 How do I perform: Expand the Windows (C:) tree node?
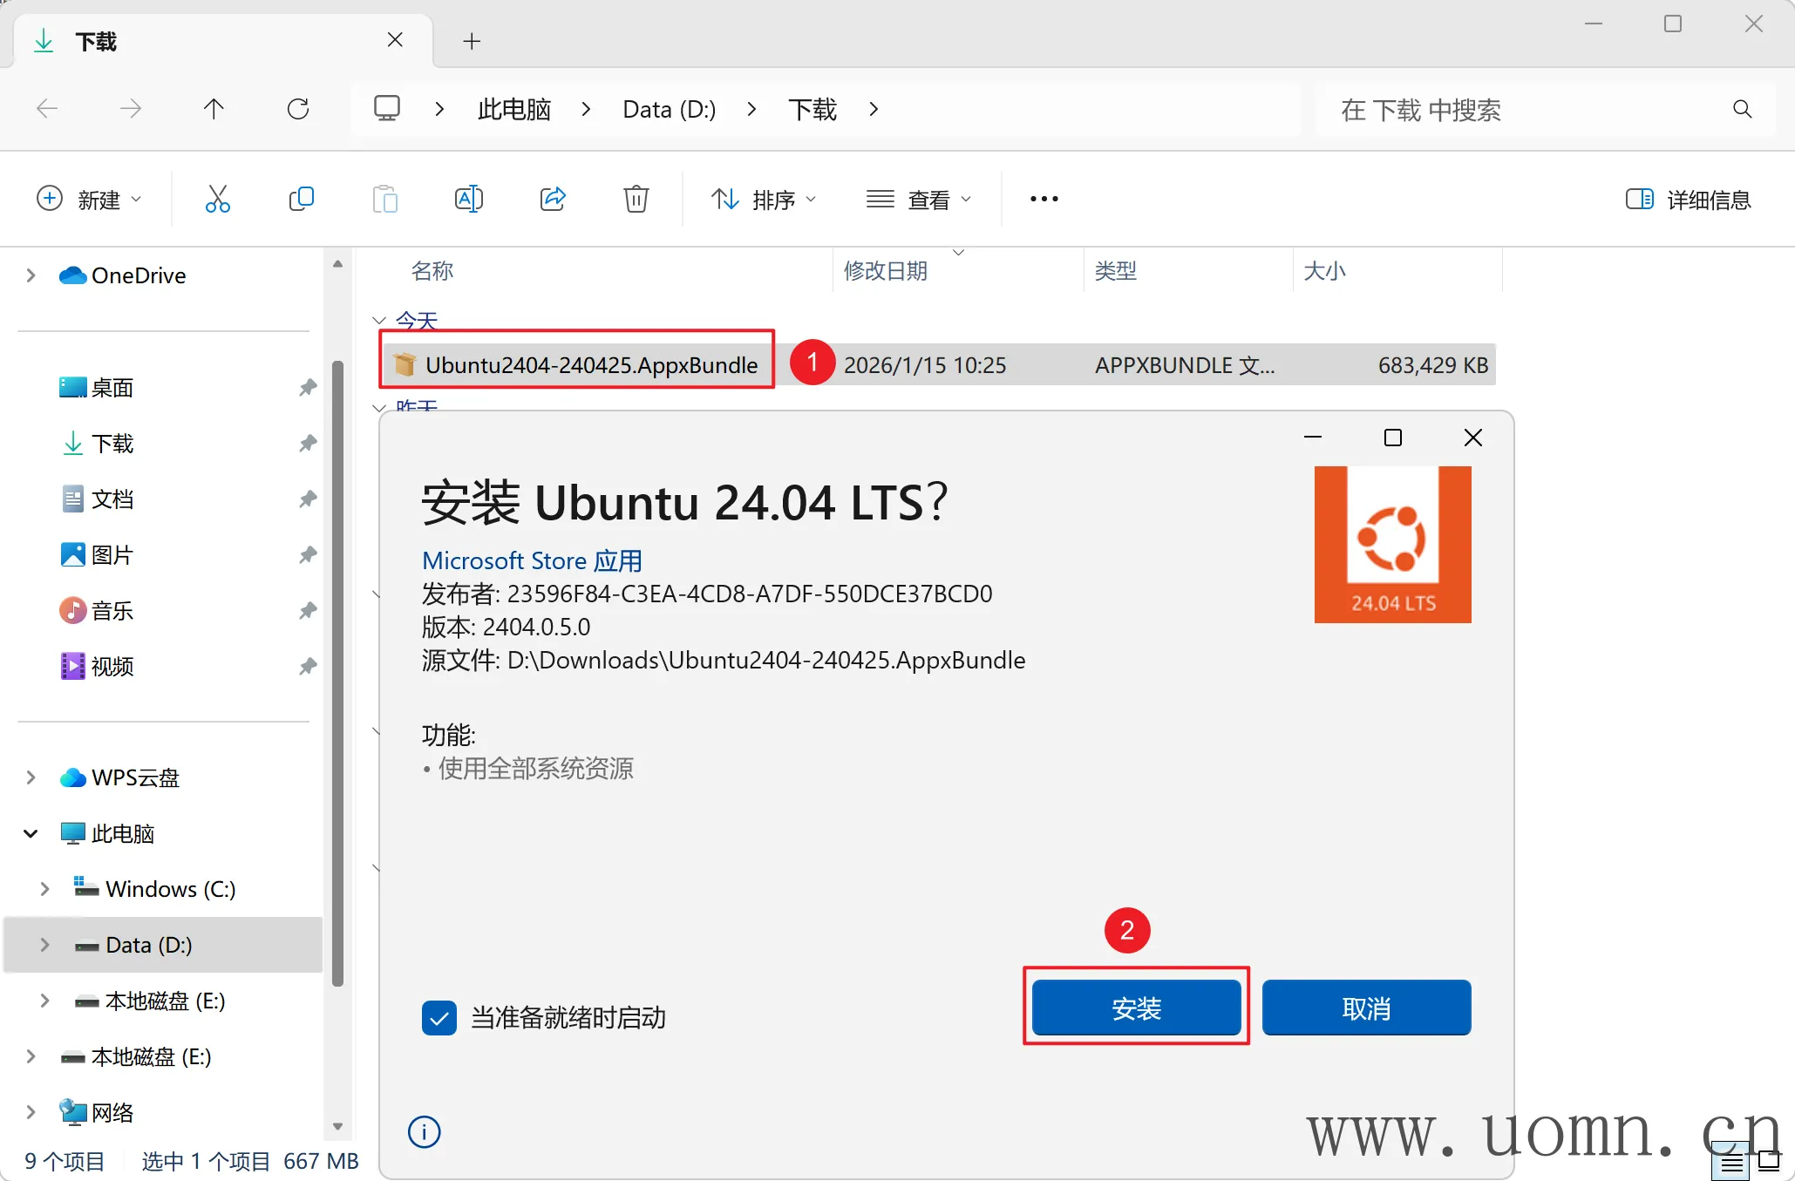click(45, 889)
